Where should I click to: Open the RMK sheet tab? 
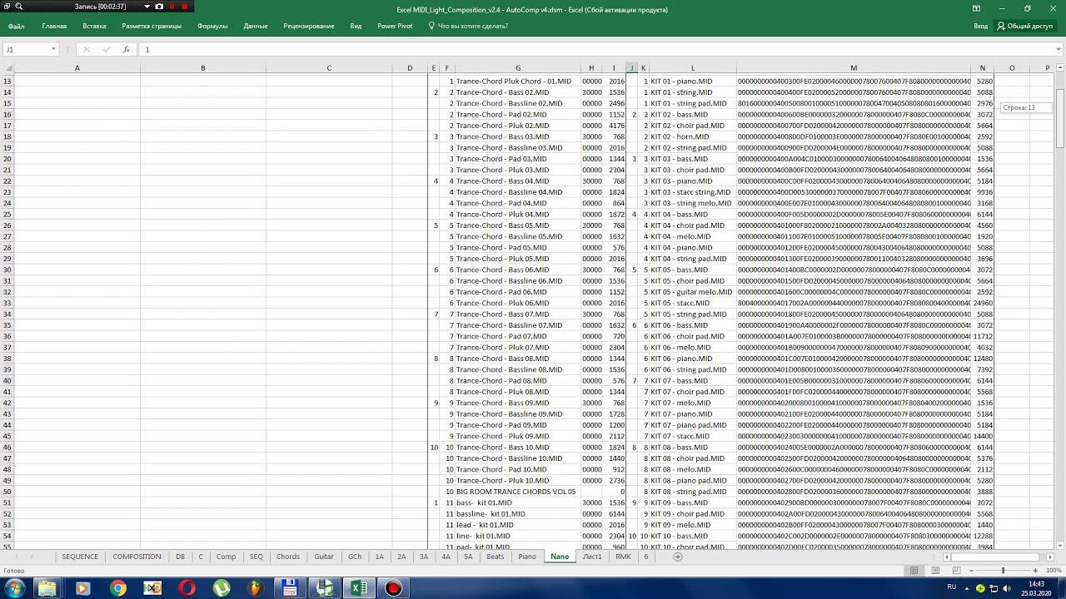click(623, 557)
